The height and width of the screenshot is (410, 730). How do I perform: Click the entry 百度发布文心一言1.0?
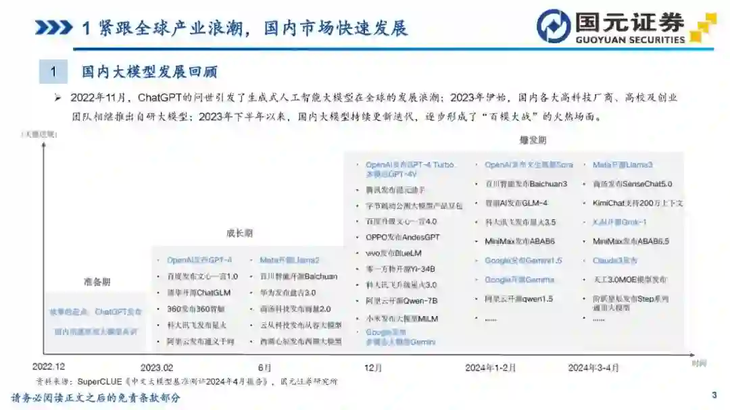click(x=203, y=276)
